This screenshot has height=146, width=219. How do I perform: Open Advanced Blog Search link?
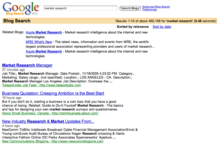pos(156,6)
